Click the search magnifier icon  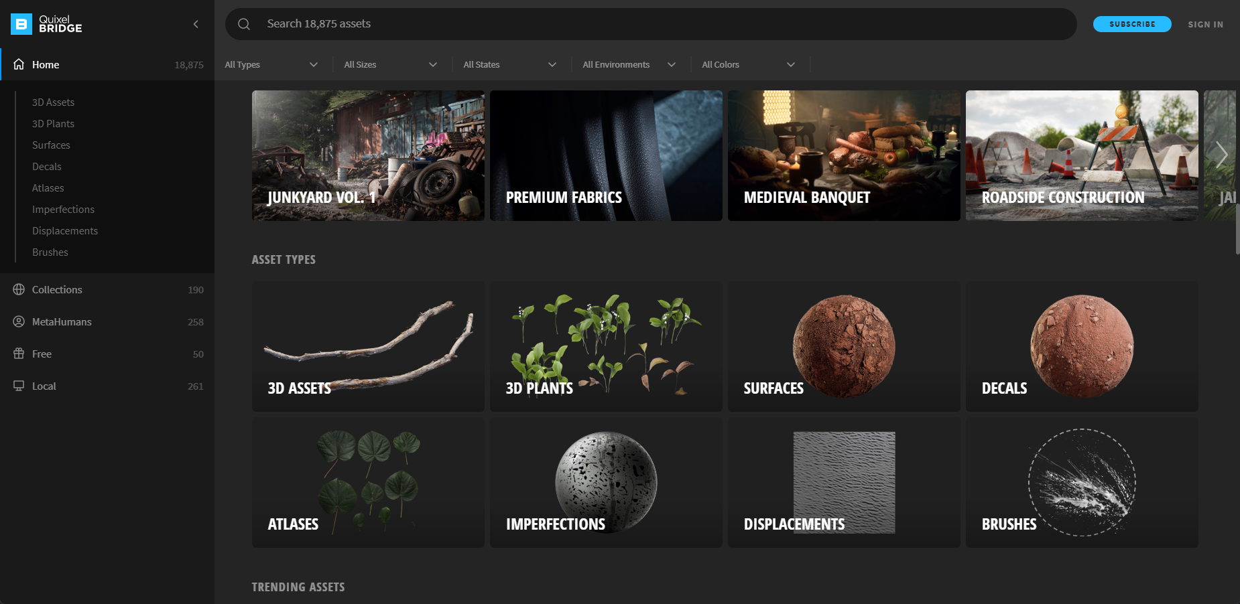[244, 24]
